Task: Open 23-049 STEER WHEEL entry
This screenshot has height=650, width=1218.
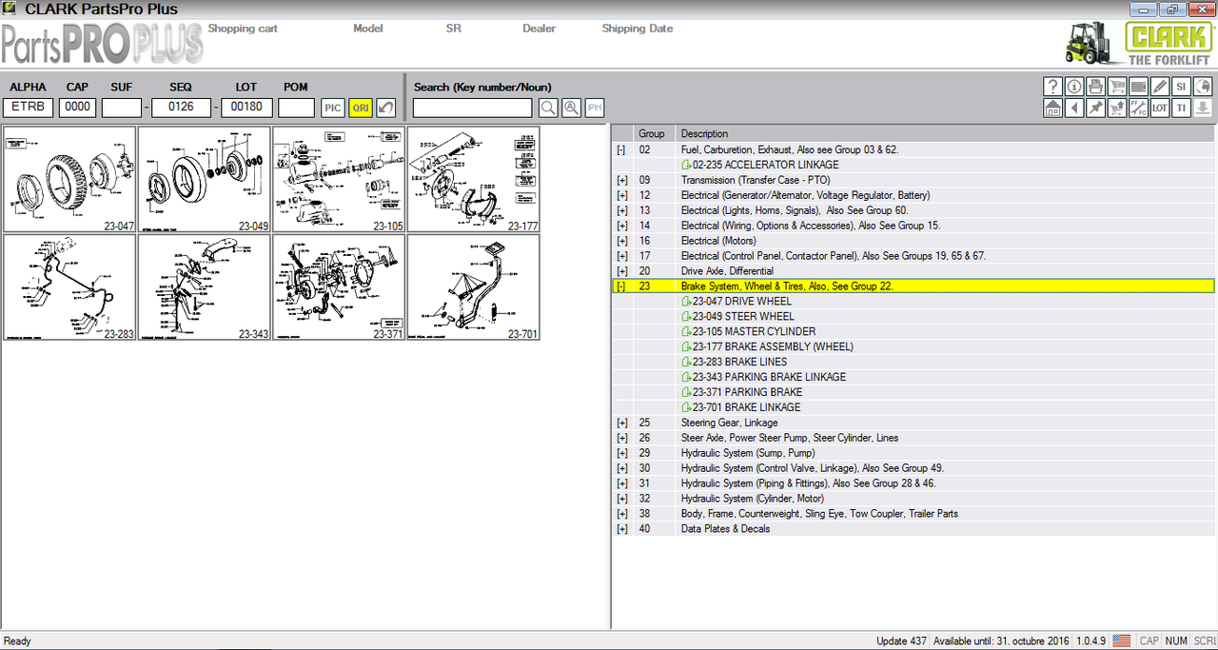Action: 737,316
